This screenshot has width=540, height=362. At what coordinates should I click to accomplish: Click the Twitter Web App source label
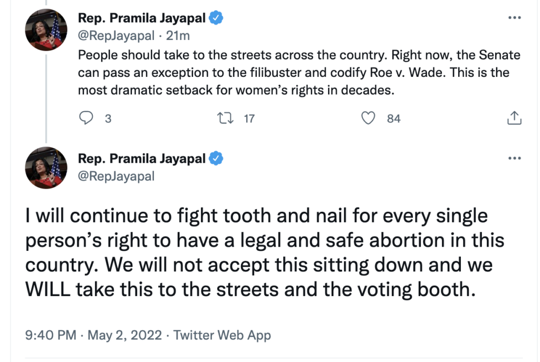(x=222, y=335)
